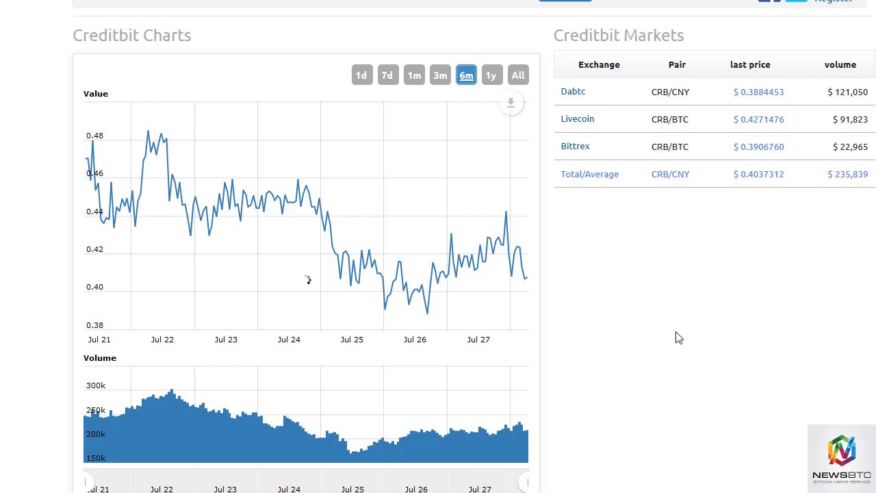The height and width of the screenshot is (493, 876).
Task: Choose the 1y chart range
Action: pos(491,75)
